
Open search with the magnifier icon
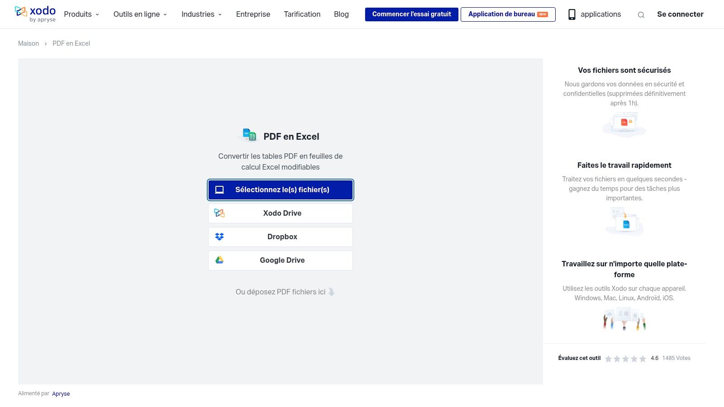(x=641, y=15)
